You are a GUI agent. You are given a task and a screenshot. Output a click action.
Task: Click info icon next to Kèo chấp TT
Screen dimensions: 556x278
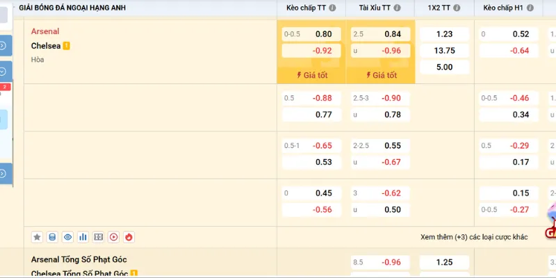tap(332, 8)
